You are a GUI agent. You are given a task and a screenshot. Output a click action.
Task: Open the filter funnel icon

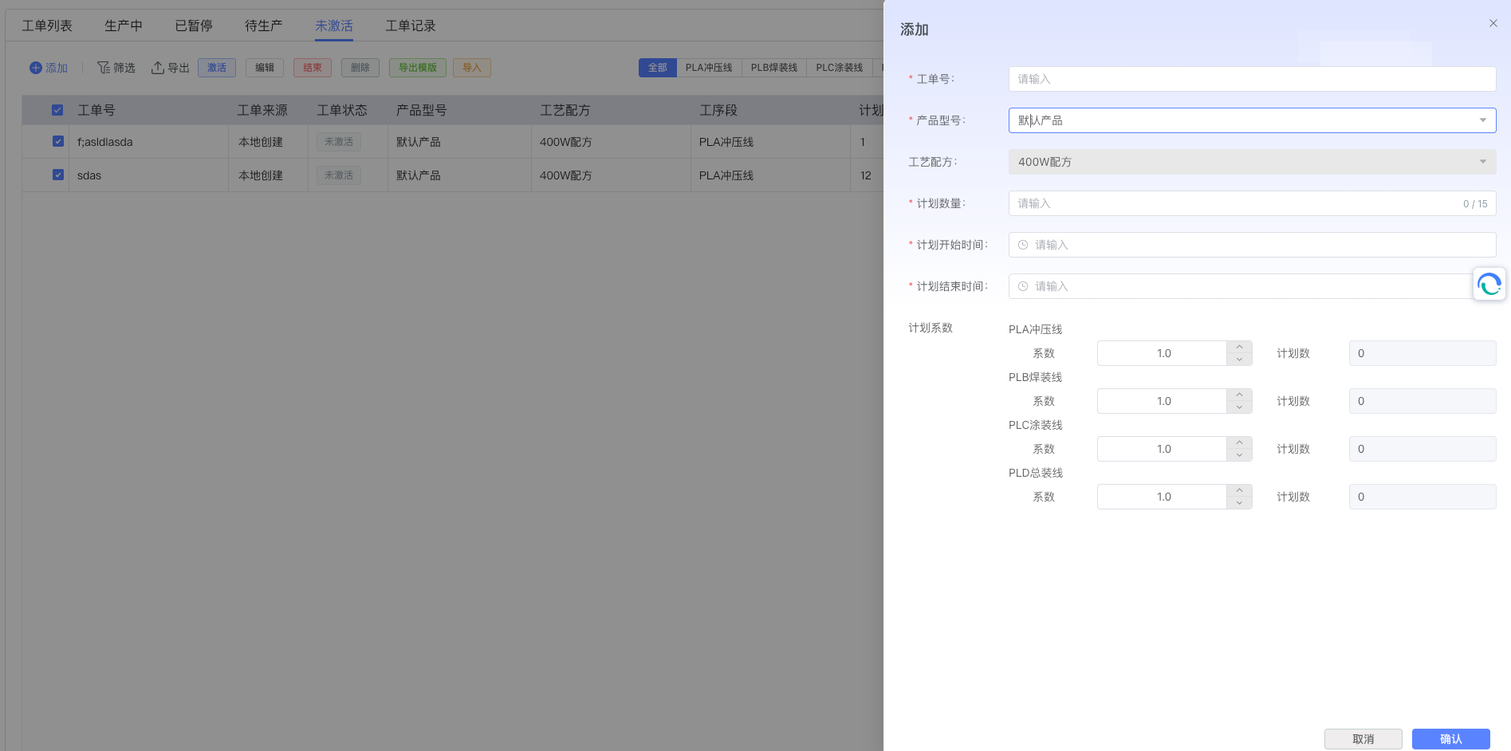(x=103, y=68)
